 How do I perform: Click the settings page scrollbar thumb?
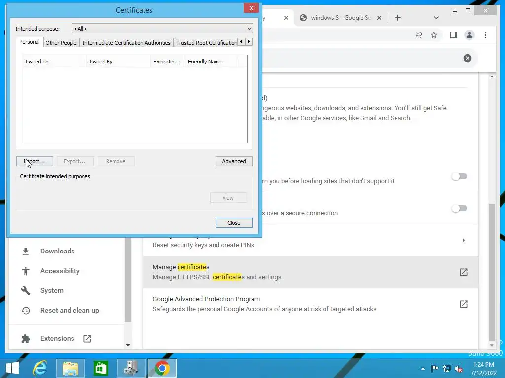(492, 272)
